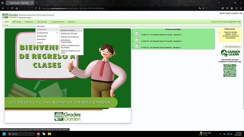Click the Inicio breadcrumb below tabs
Image resolution: width=244 pixels, height=137 pixels.
(6, 25)
